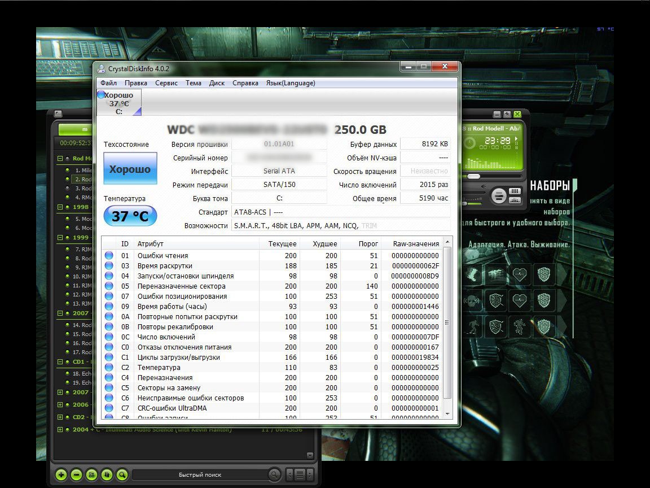Toggle the bullet marker of track 14
Viewport: 650px width, 488px height.
tap(68, 325)
